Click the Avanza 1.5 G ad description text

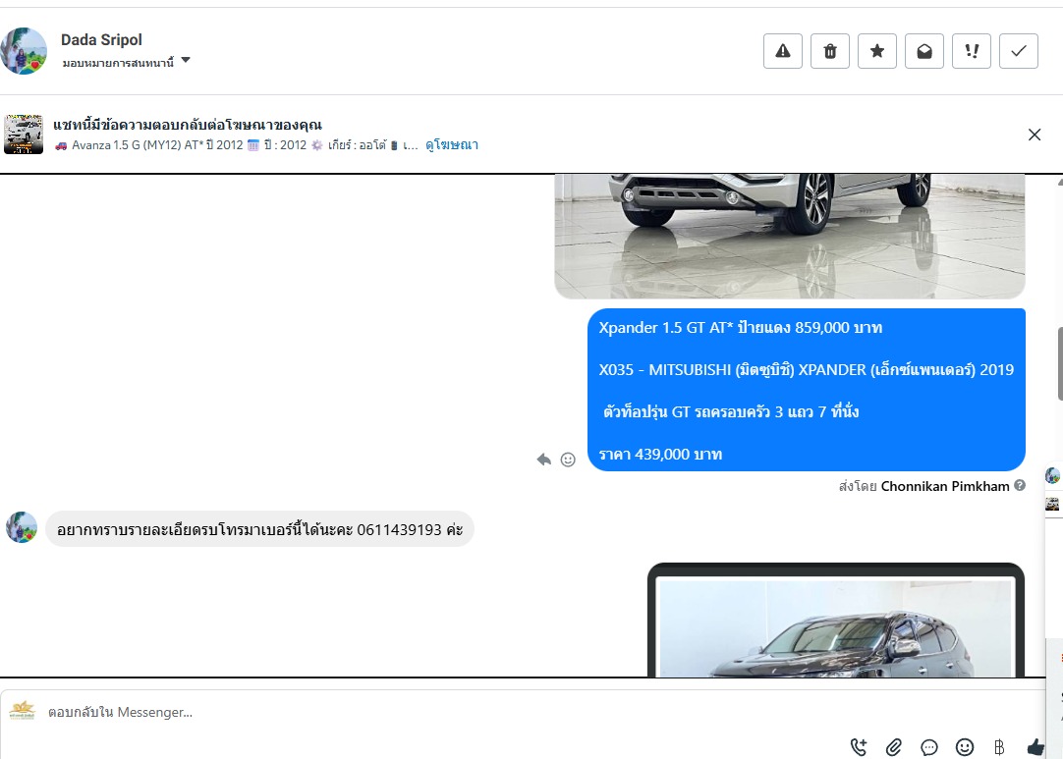236,145
